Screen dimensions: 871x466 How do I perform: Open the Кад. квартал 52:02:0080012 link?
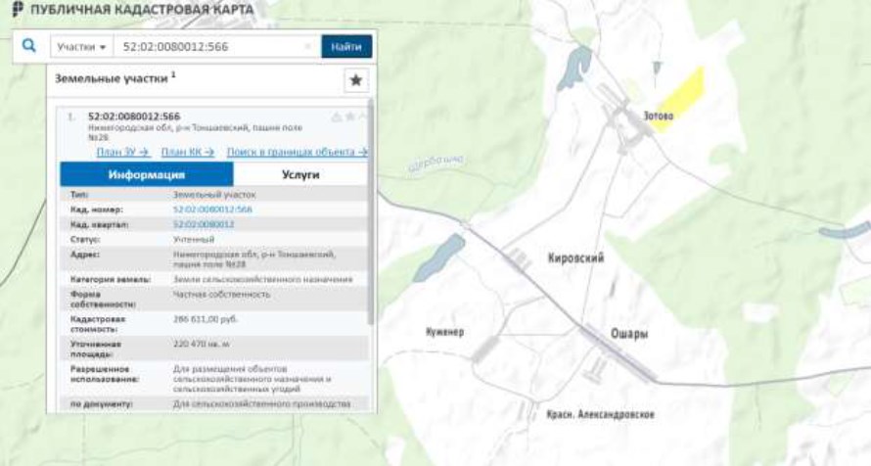[x=204, y=224]
